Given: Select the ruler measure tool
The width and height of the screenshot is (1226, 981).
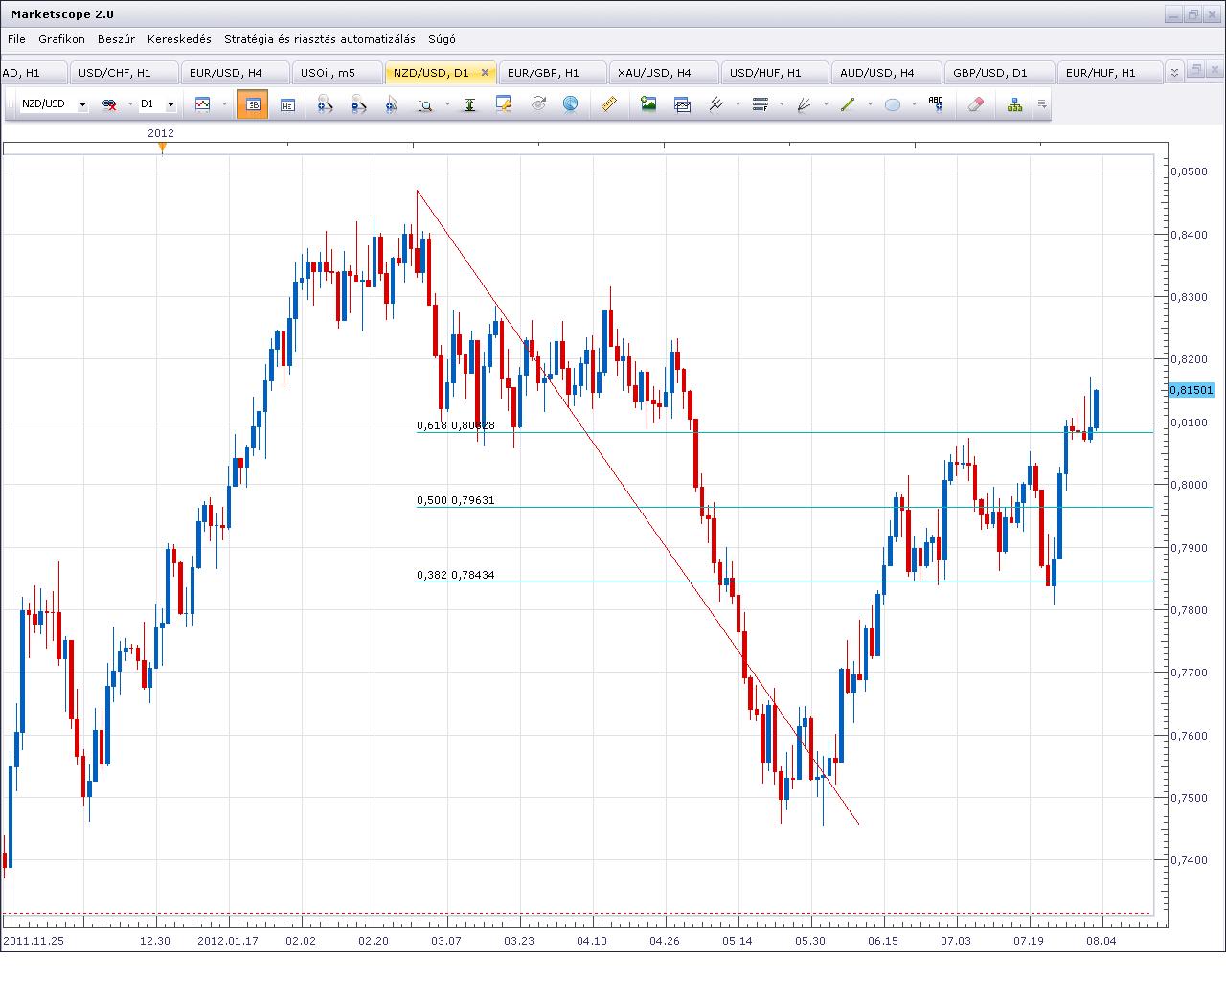Looking at the screenshot, I should (609, 104).
